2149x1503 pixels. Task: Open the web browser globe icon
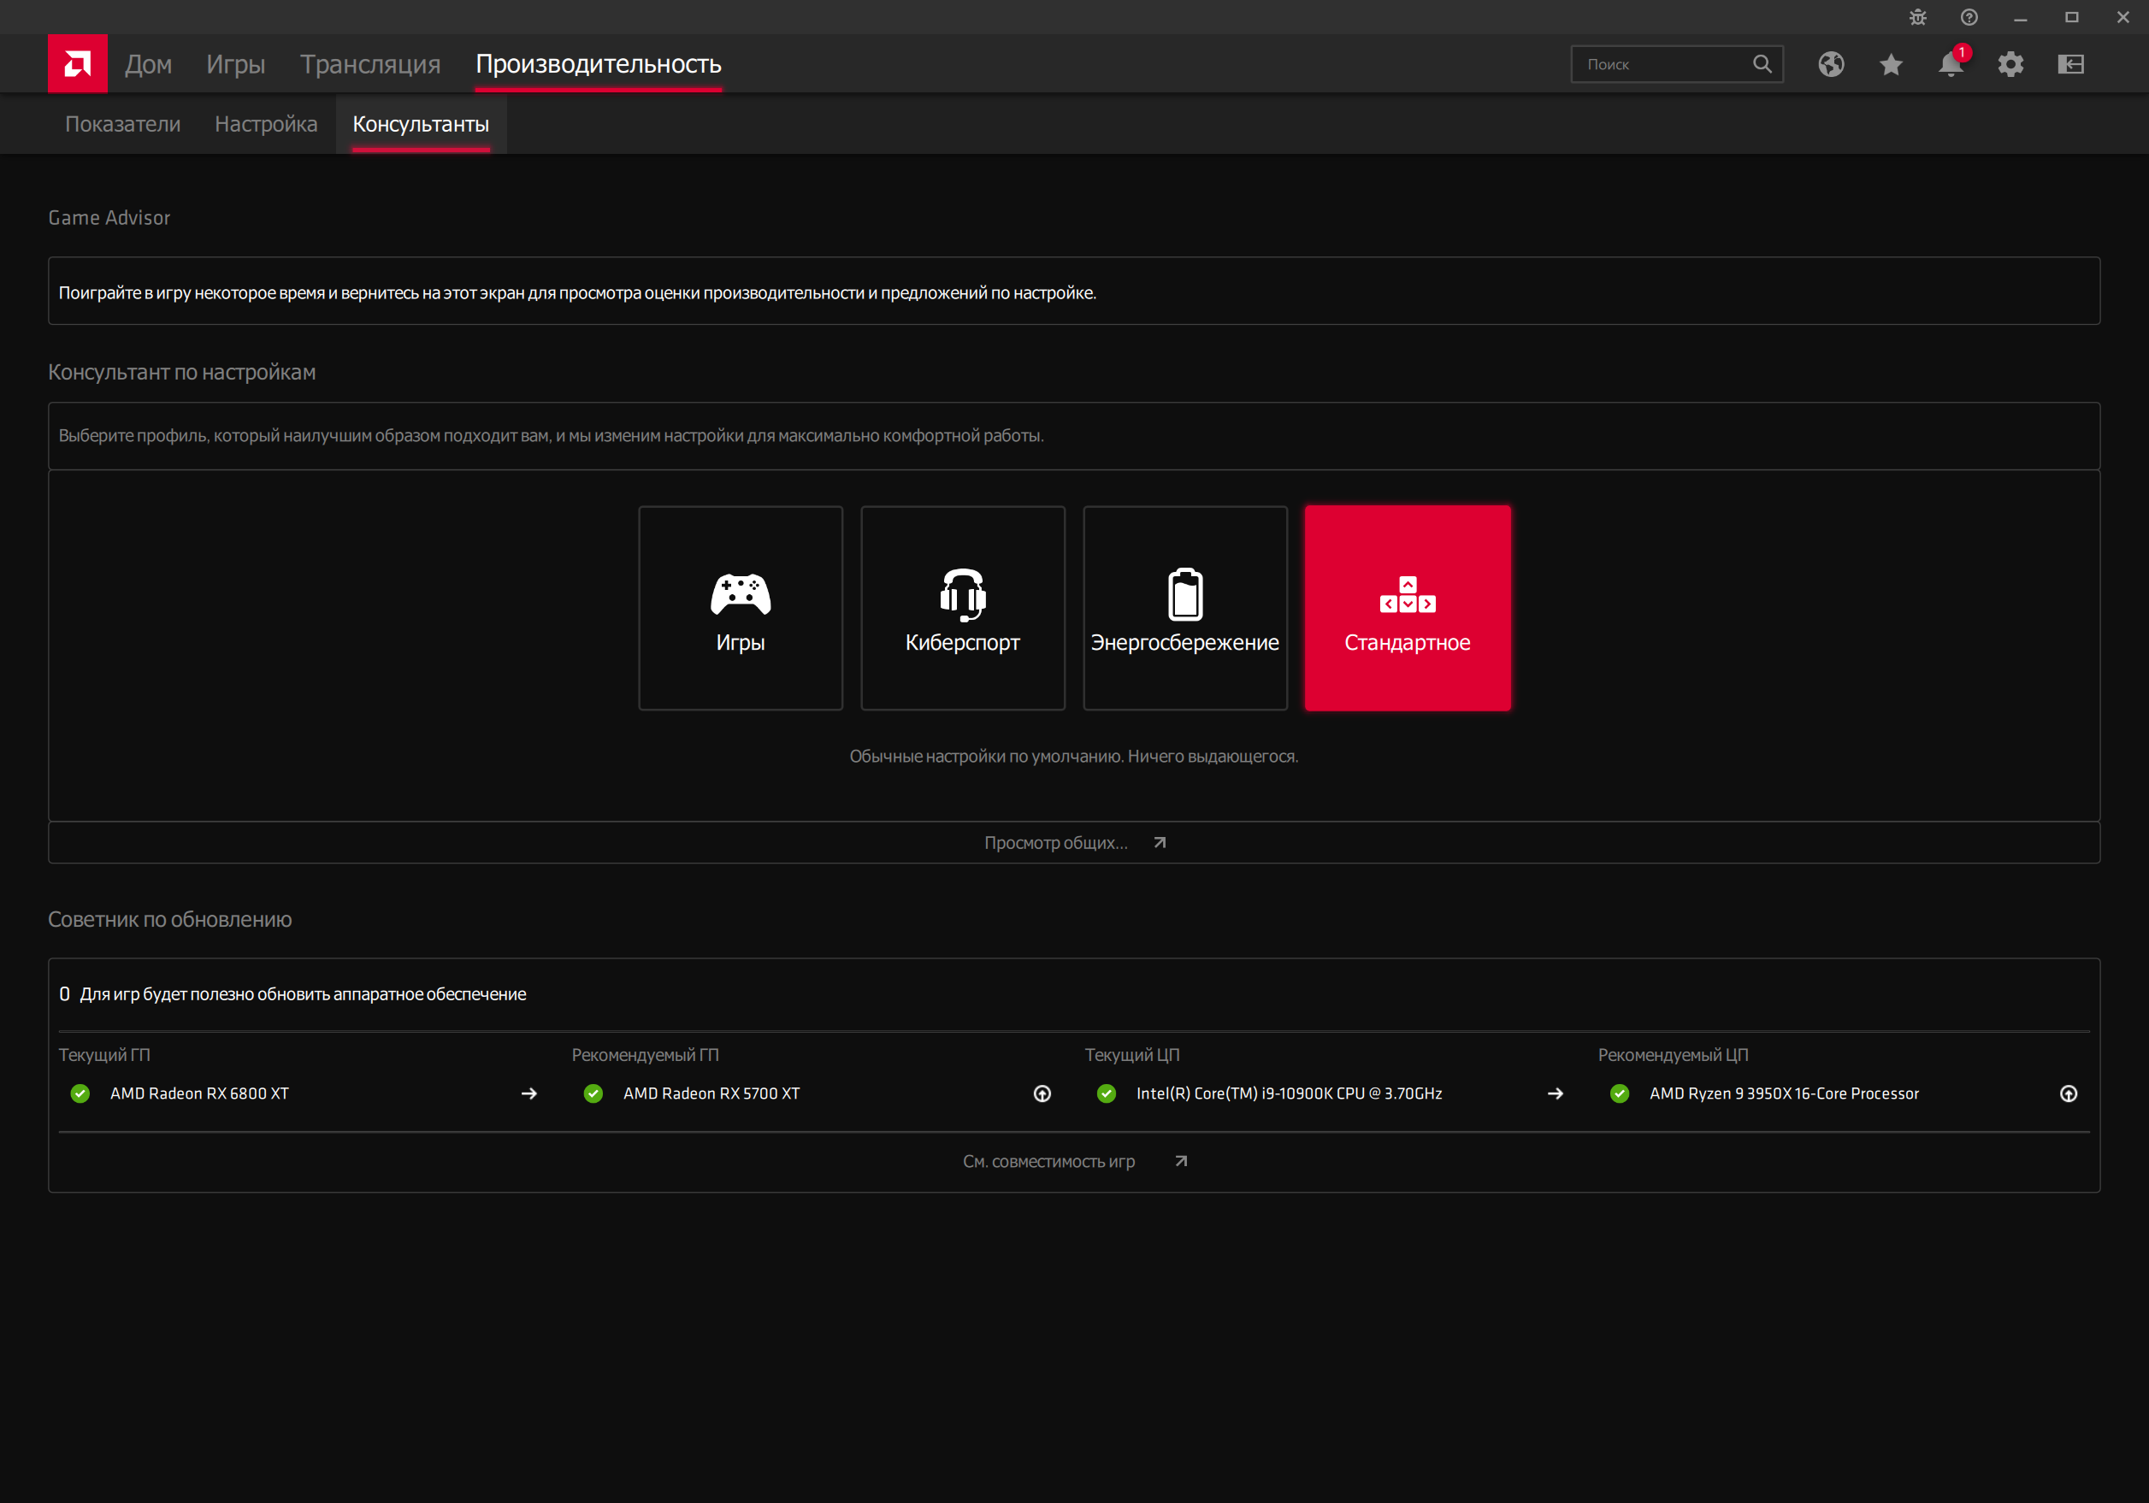point(1831,63)
